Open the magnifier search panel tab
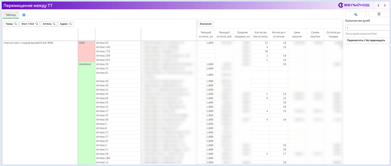Image resolution: width=391 pixels, height=166 pixels. point(356,14)
